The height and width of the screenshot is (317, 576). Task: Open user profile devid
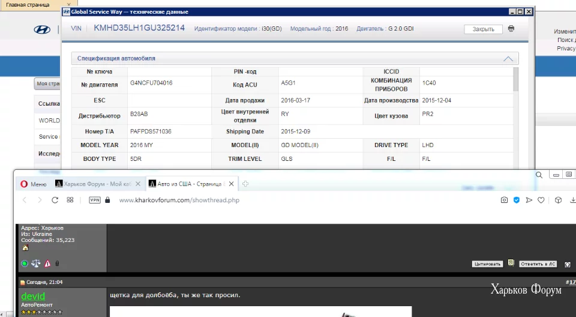tap(33, 296)
